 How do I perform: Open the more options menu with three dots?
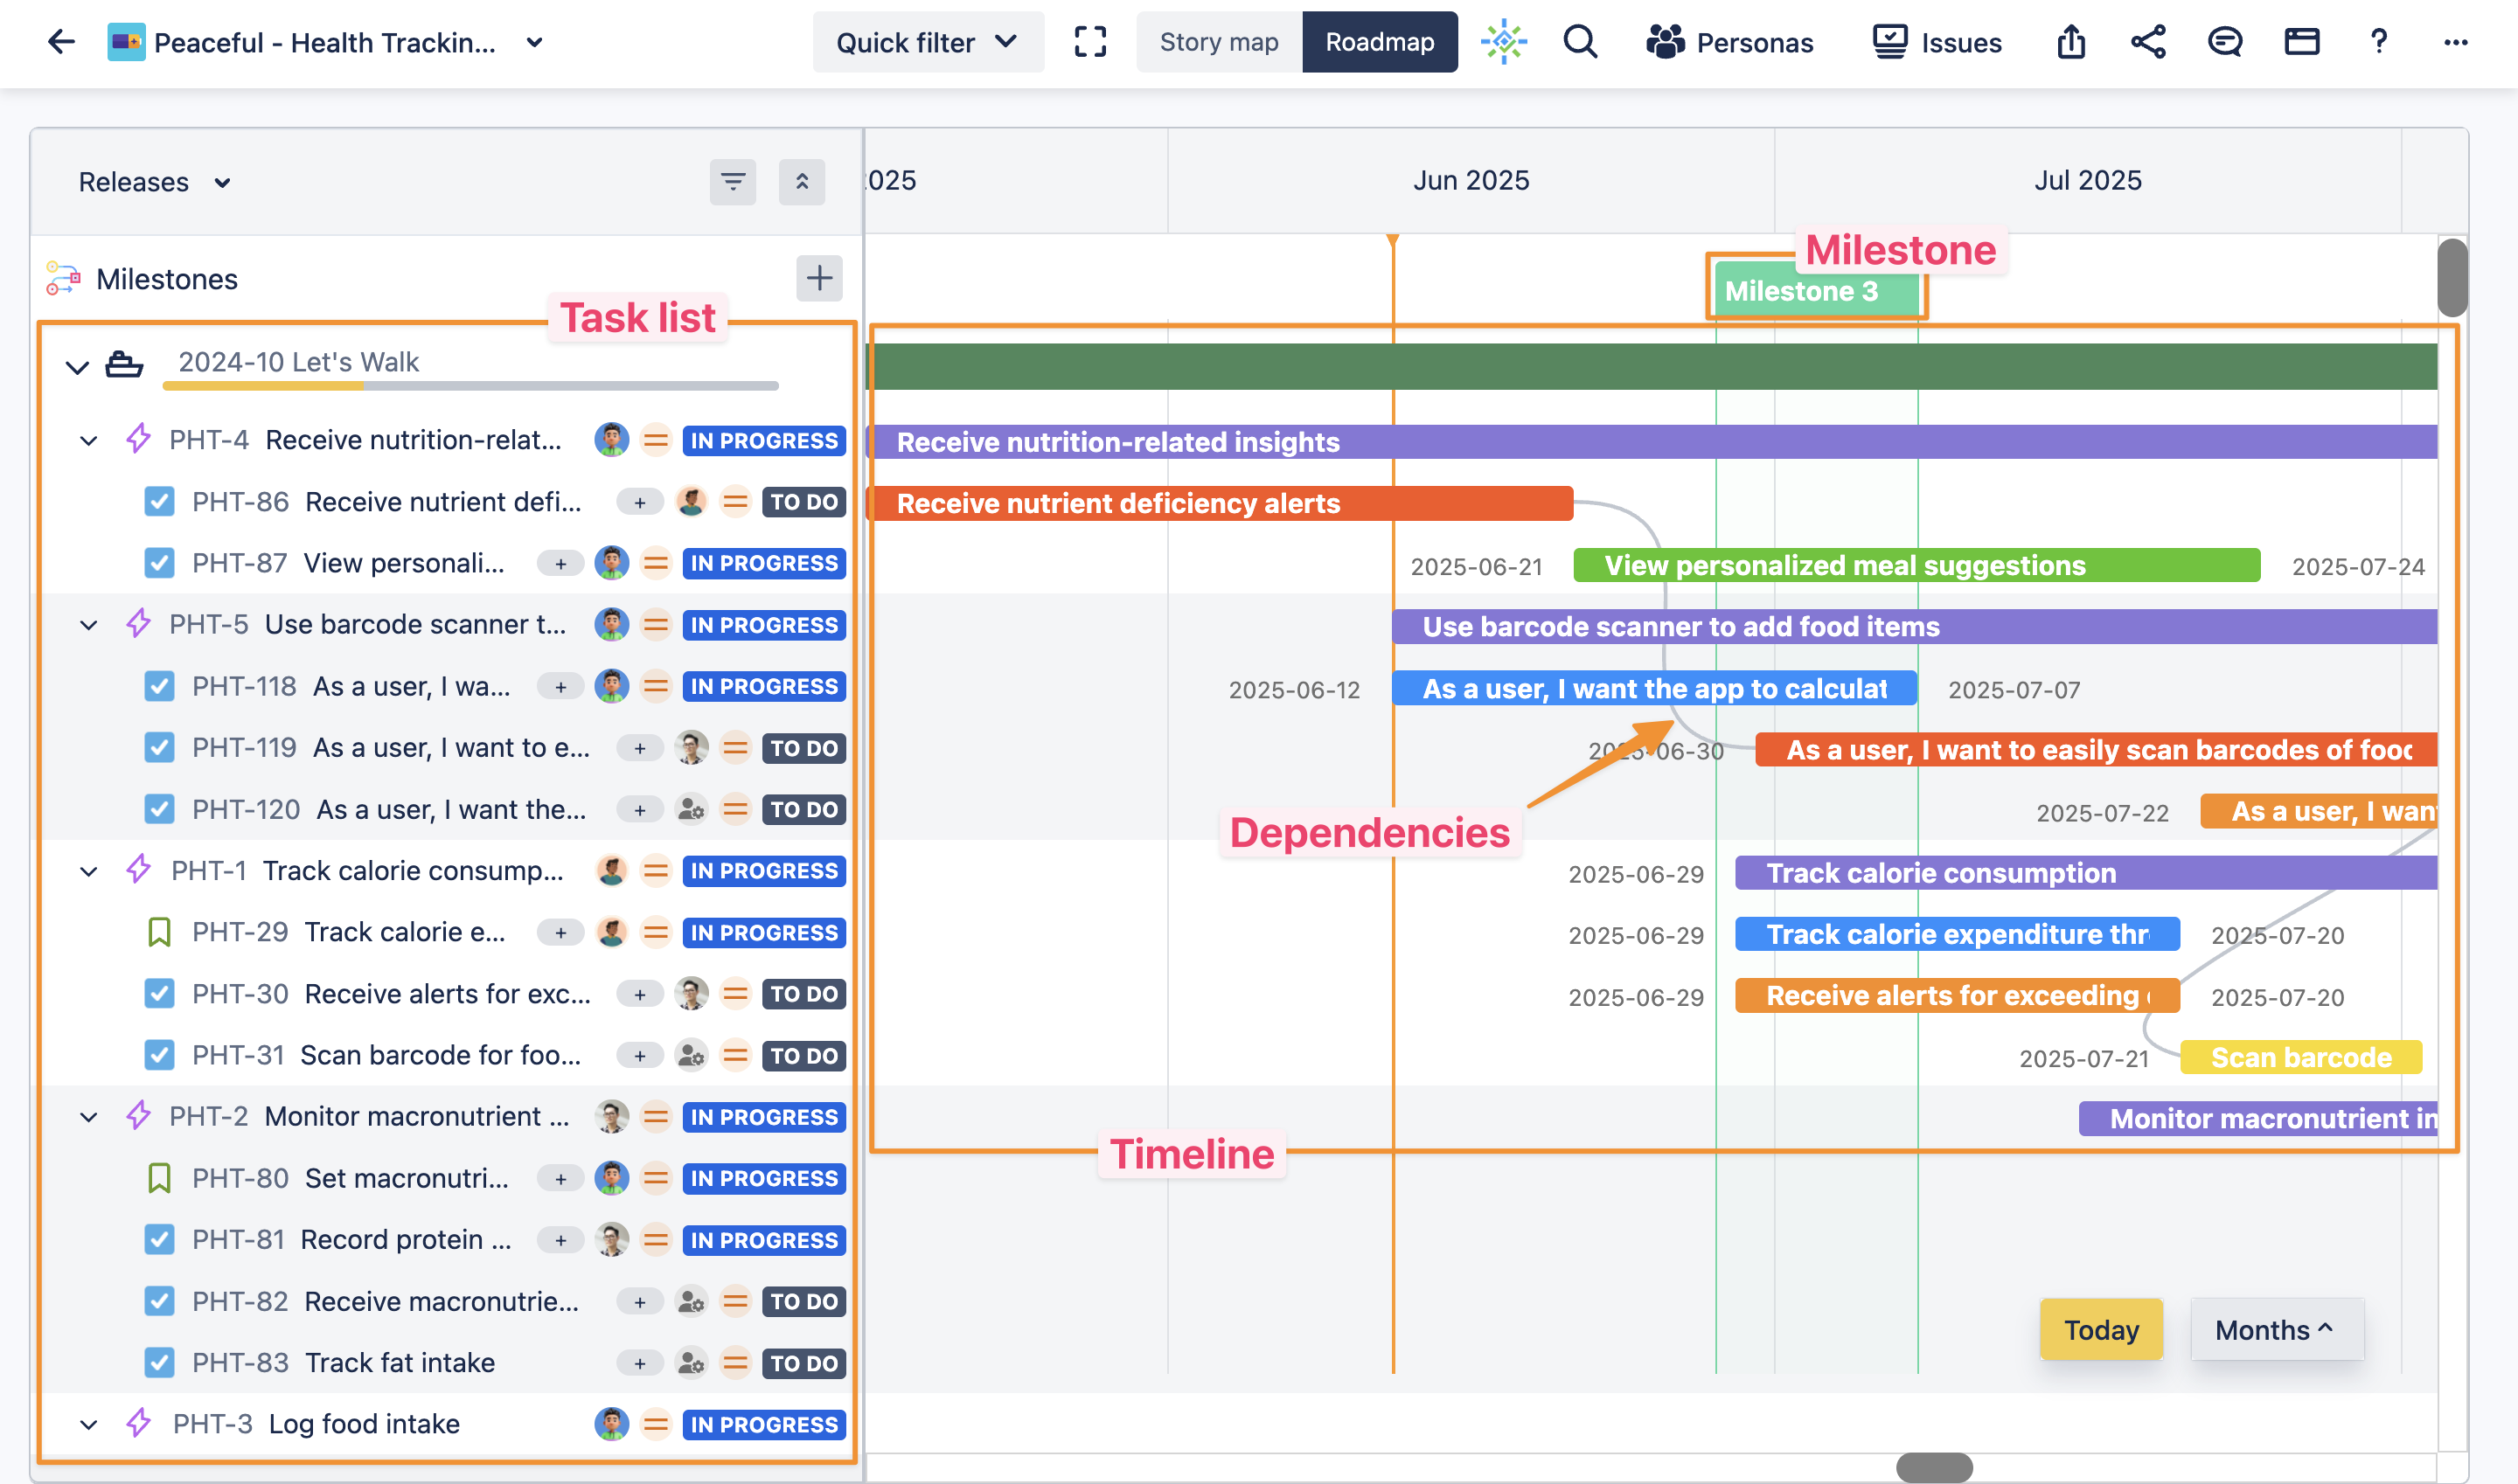(2456, 42)
